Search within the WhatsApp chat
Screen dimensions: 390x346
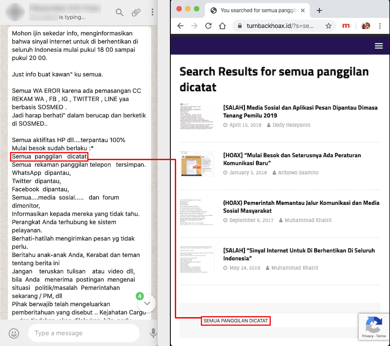coord(119,12)
